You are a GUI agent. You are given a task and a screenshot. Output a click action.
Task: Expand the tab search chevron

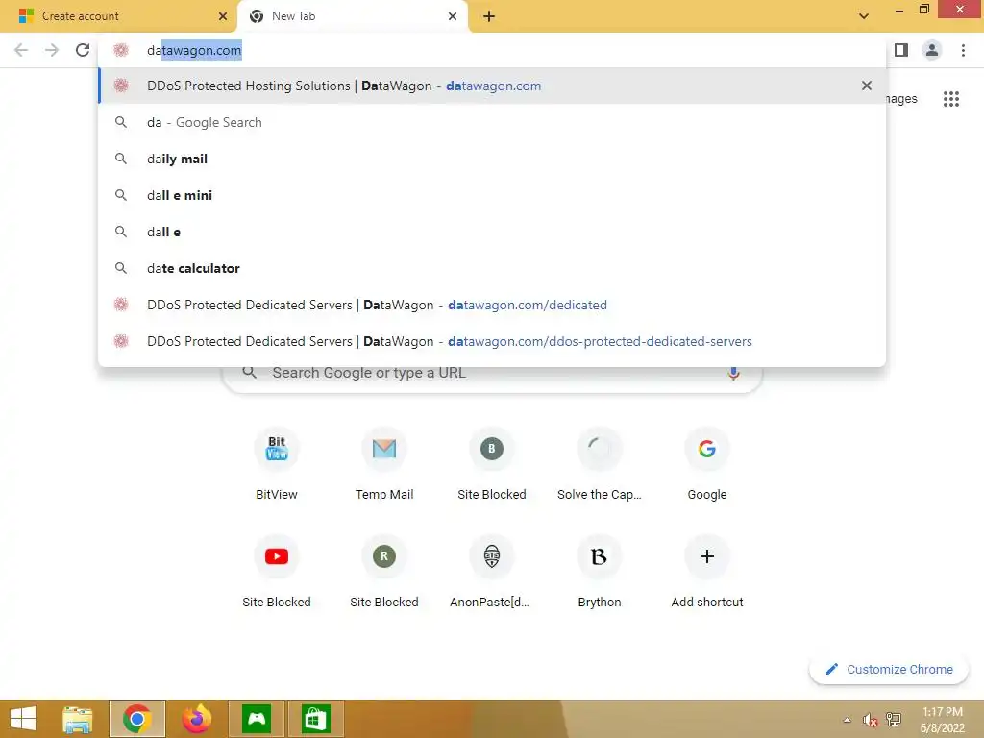click(x=864, y=16)
